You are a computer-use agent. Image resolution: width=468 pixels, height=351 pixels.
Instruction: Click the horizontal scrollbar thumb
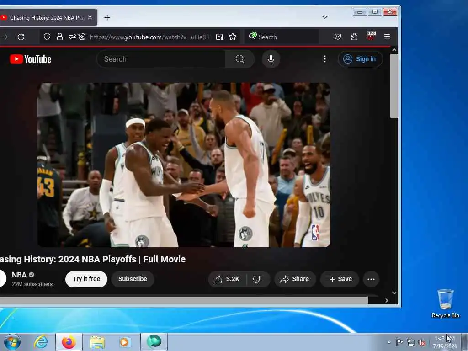click(x=184, y=301)
